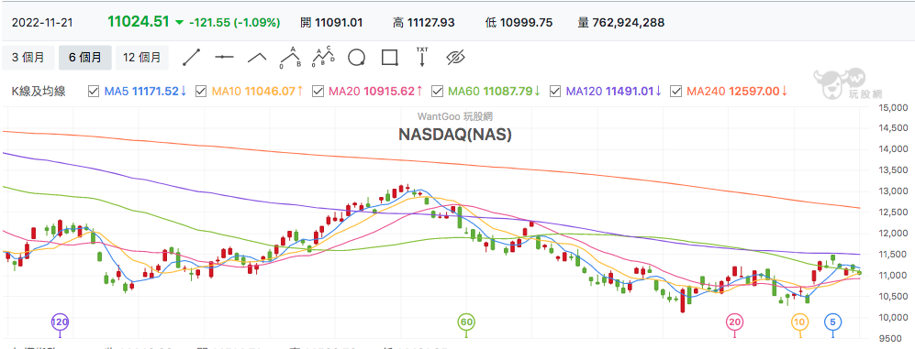Screen dimensions: 915x349
Task: Click the MA60 value 11087.79
Action: point(508,91)
